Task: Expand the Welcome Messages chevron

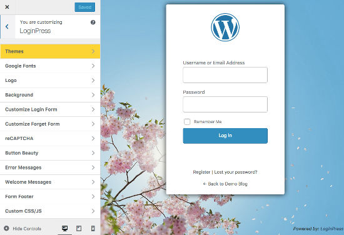Action: (93, 182)
